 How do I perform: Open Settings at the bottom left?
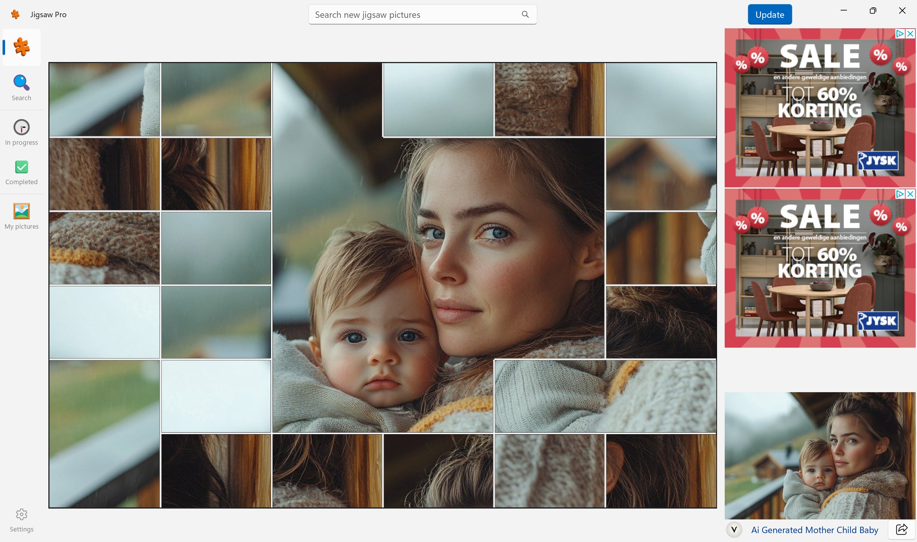click(x=21, y=519)
